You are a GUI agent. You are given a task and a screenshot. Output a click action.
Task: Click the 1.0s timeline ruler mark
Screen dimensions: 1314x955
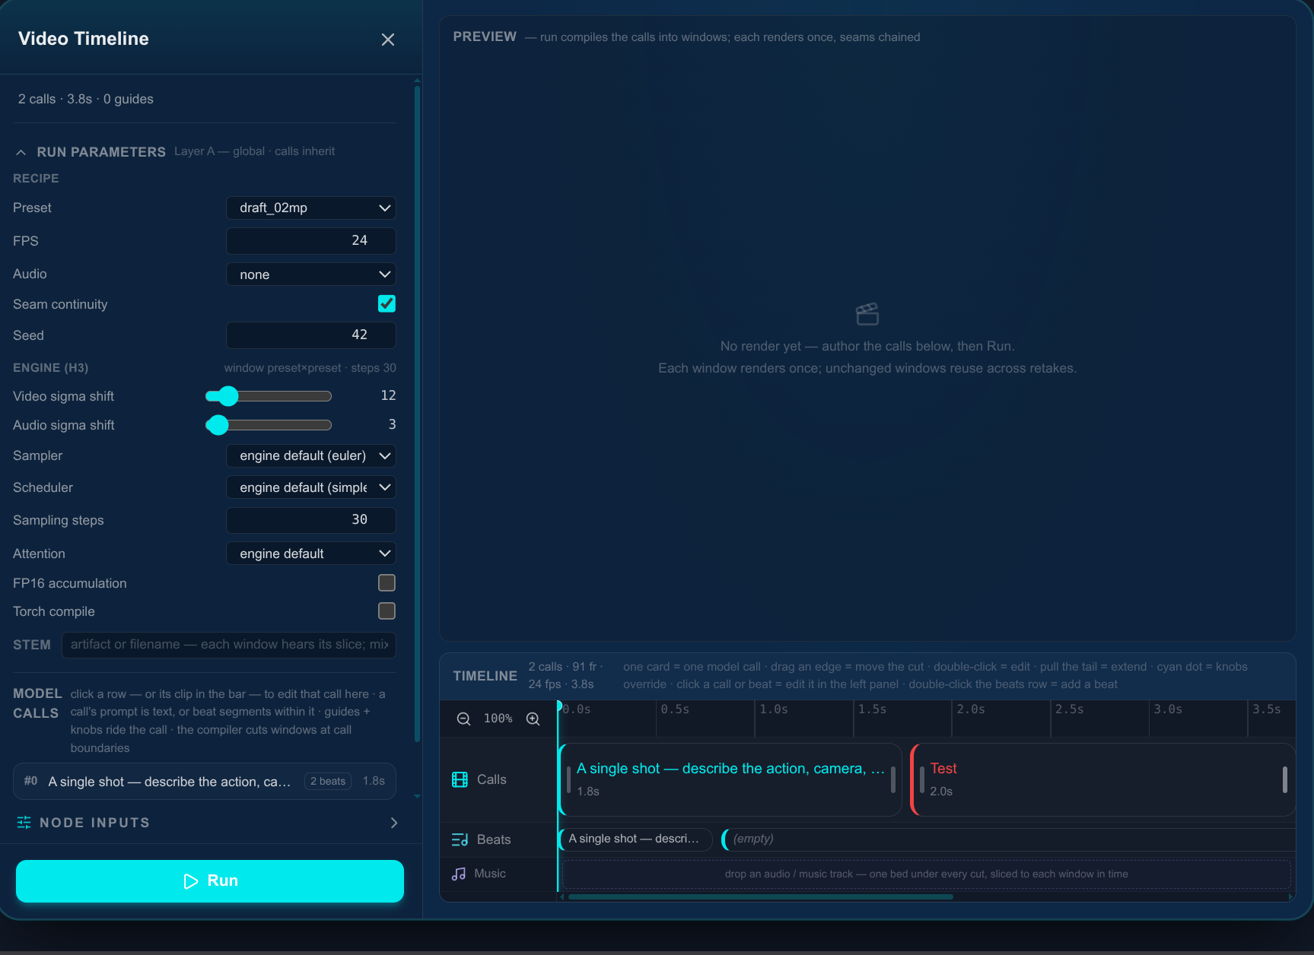pyautogui.click(x=774, y=709)
